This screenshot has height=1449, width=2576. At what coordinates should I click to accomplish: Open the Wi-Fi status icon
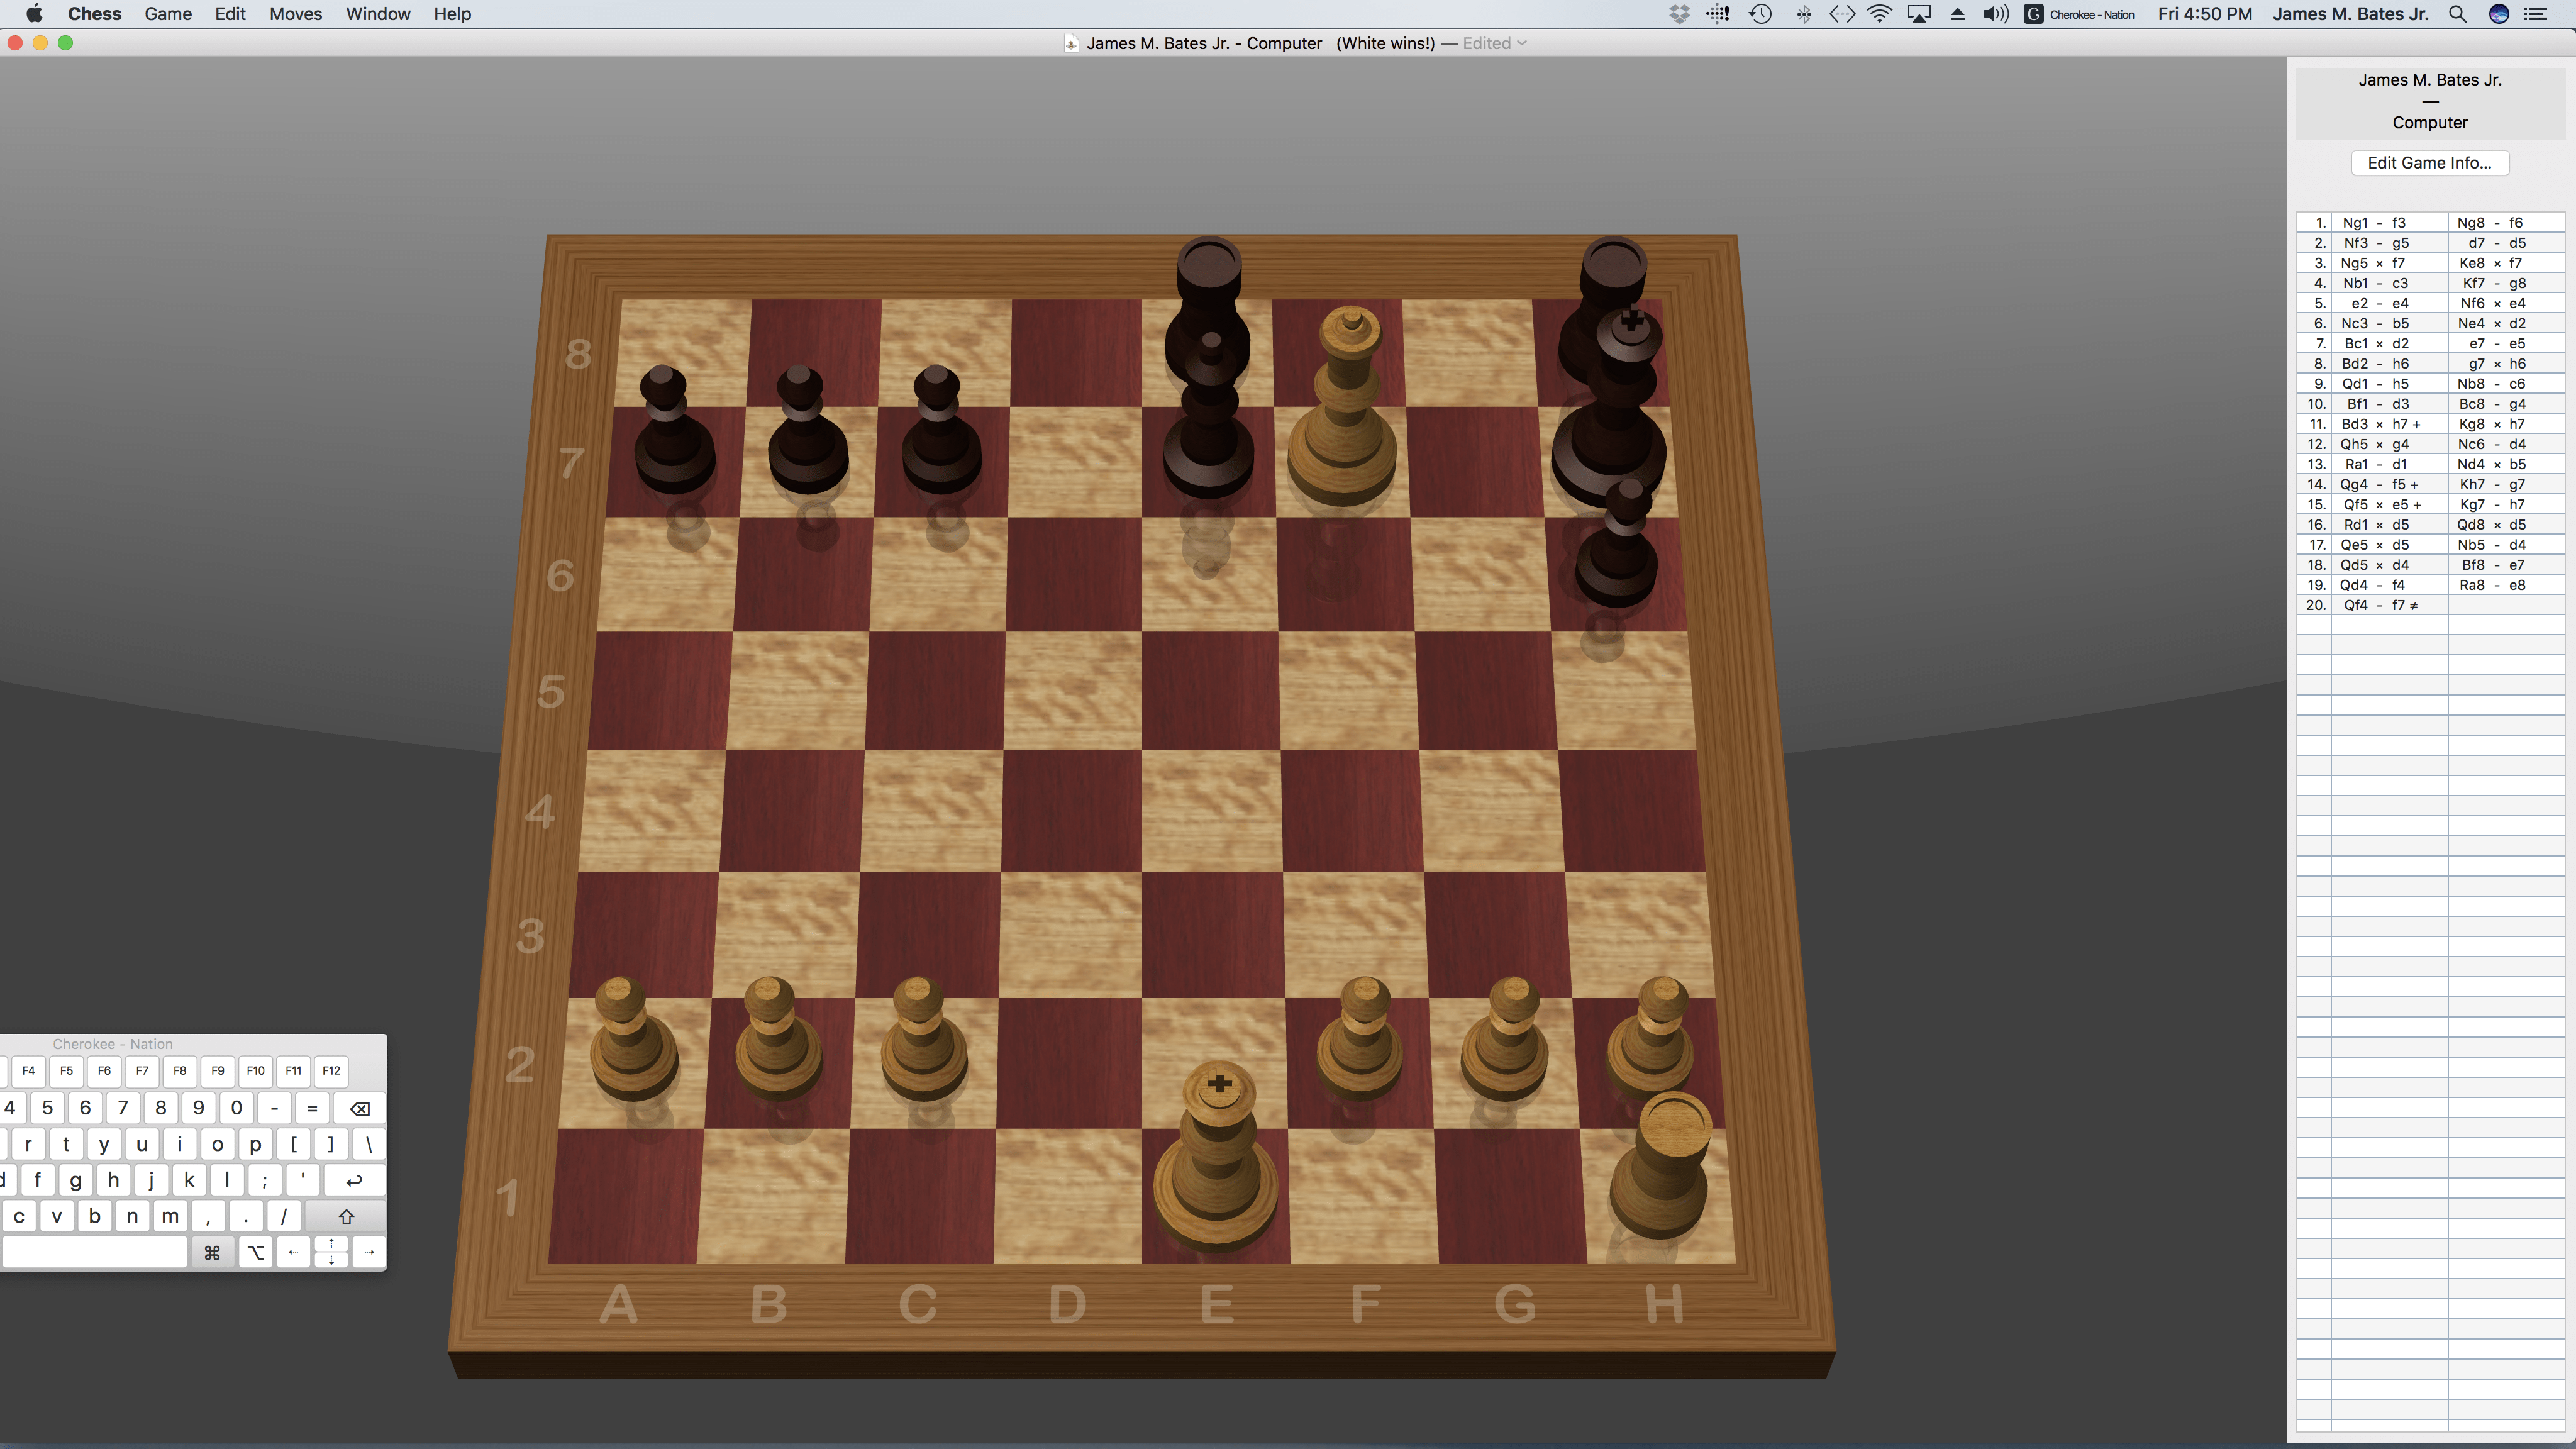pos(1880,14)
